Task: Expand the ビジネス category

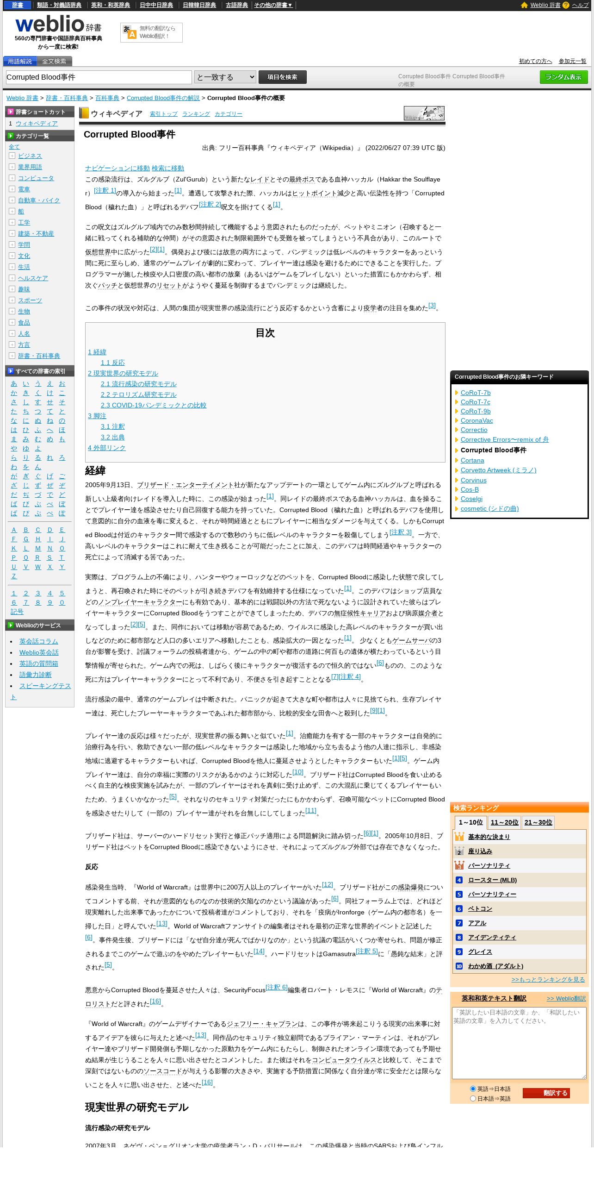Action: [x=12, y=156]
